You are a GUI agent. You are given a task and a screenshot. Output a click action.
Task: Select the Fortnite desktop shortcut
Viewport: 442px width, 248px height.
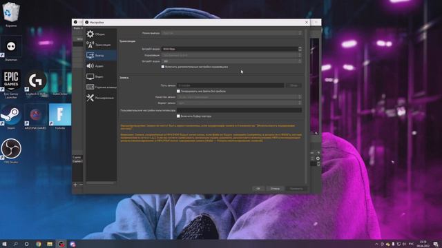[60, 117]
